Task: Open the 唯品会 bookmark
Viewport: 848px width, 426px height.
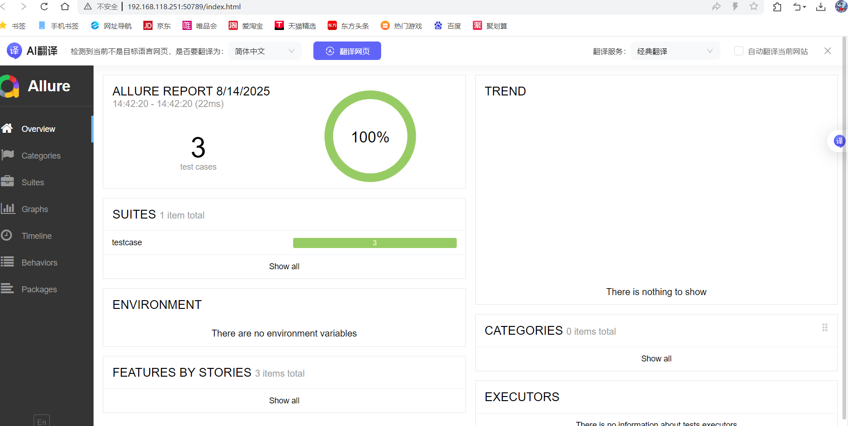Action: click(200, 26)
